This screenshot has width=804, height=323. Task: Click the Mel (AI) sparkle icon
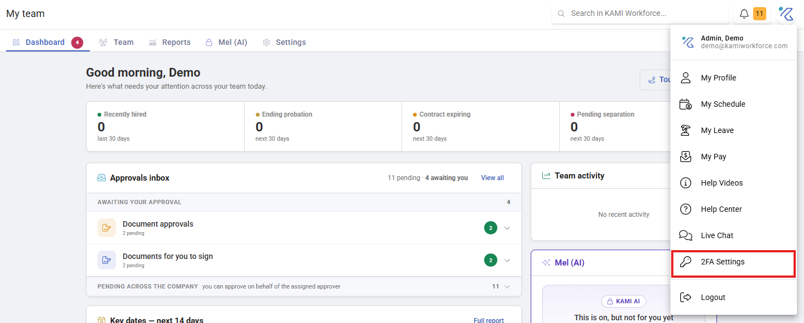coord(546,263)
